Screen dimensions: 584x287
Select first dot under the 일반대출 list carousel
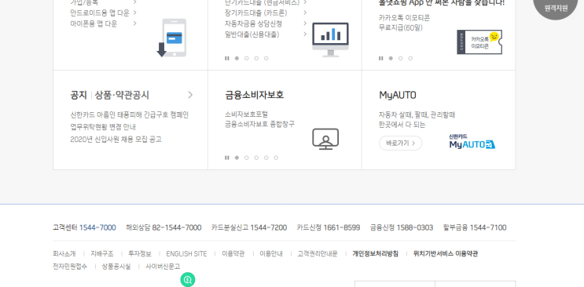pos(237,58)
